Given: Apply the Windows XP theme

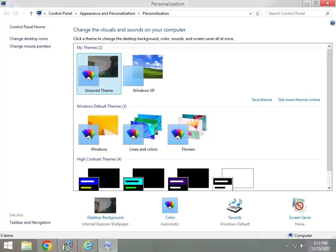Looking at the screenshot, I should coord(143,74).
